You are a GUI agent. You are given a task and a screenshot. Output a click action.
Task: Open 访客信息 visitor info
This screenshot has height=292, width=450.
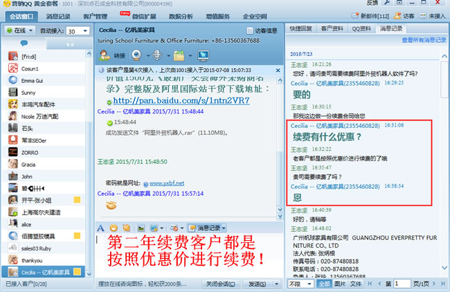(x=262, y=30)
